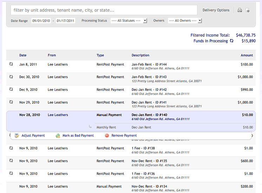Image resolution: width=262 pixels, height=193 pixels.
Task: Click processing icon on Jan 8, 2011 row
Action: 11,64
